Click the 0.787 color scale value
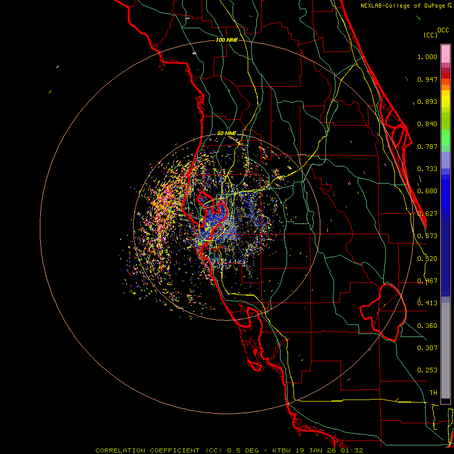This screenshot has width=454, height=454. [427, 146]
